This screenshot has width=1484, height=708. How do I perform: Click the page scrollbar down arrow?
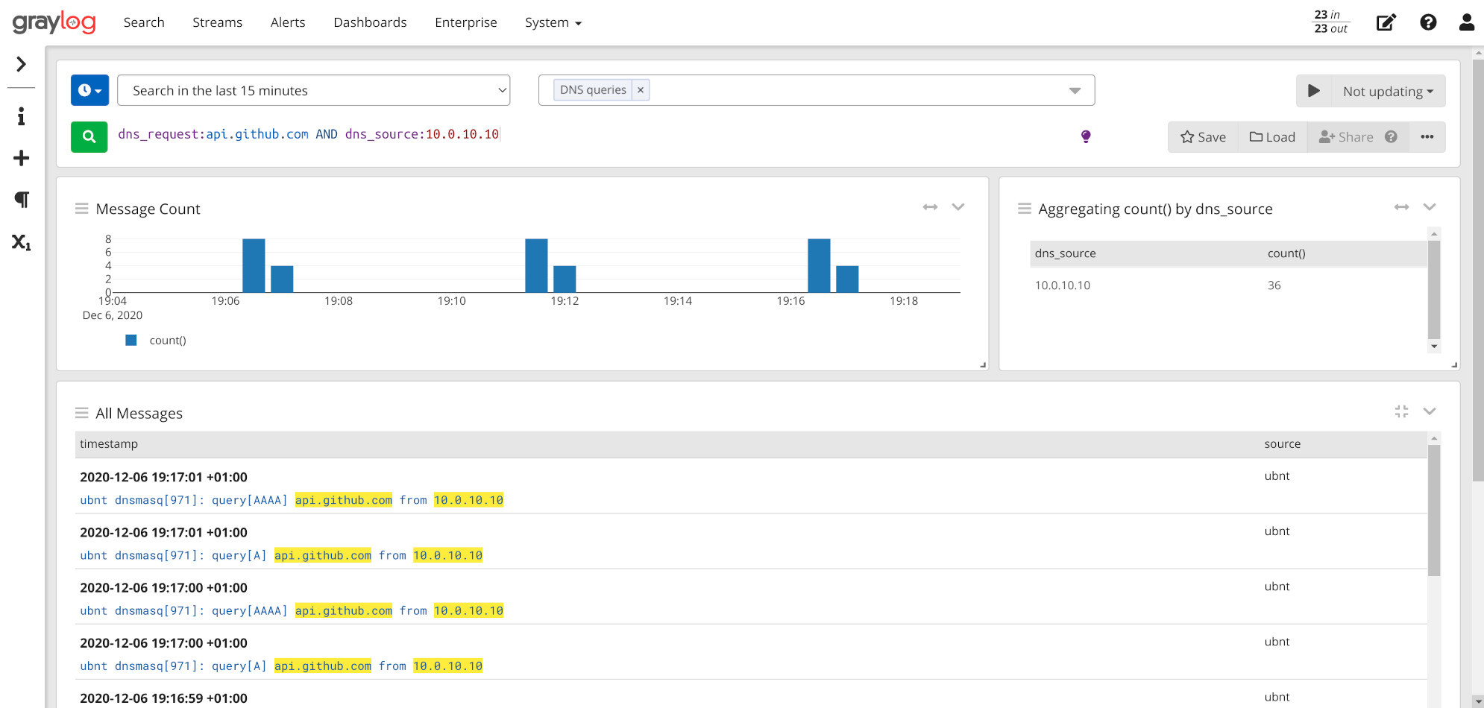click(x=1478, y=701)
